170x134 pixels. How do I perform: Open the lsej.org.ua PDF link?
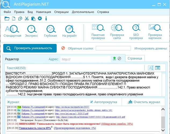click(x=72, y=114)
